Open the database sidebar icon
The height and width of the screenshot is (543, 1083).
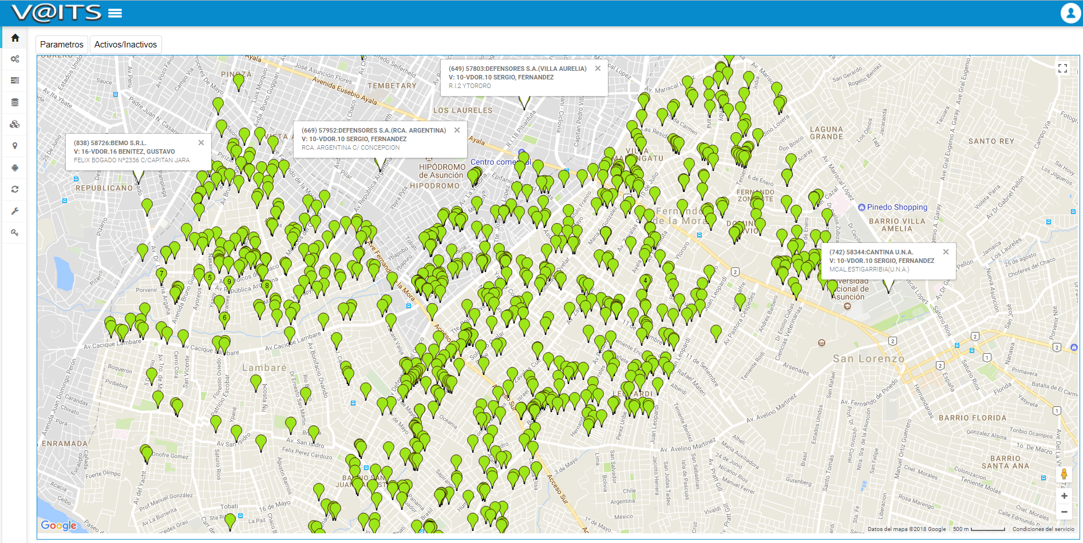coord(15,102)
